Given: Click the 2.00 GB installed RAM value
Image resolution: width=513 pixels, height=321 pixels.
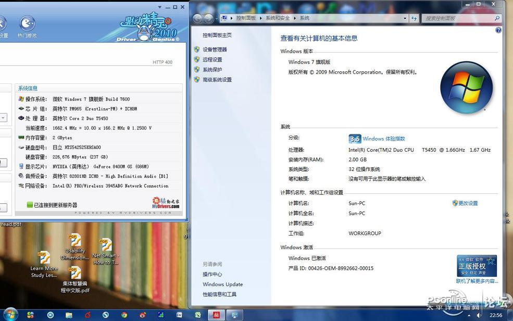Looking at the screenshot, I should click(358, 159).
